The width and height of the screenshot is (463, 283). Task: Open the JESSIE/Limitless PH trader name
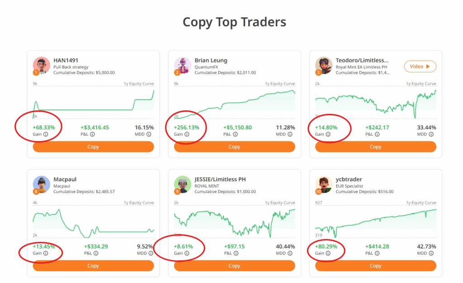click(x=220, y=179)
